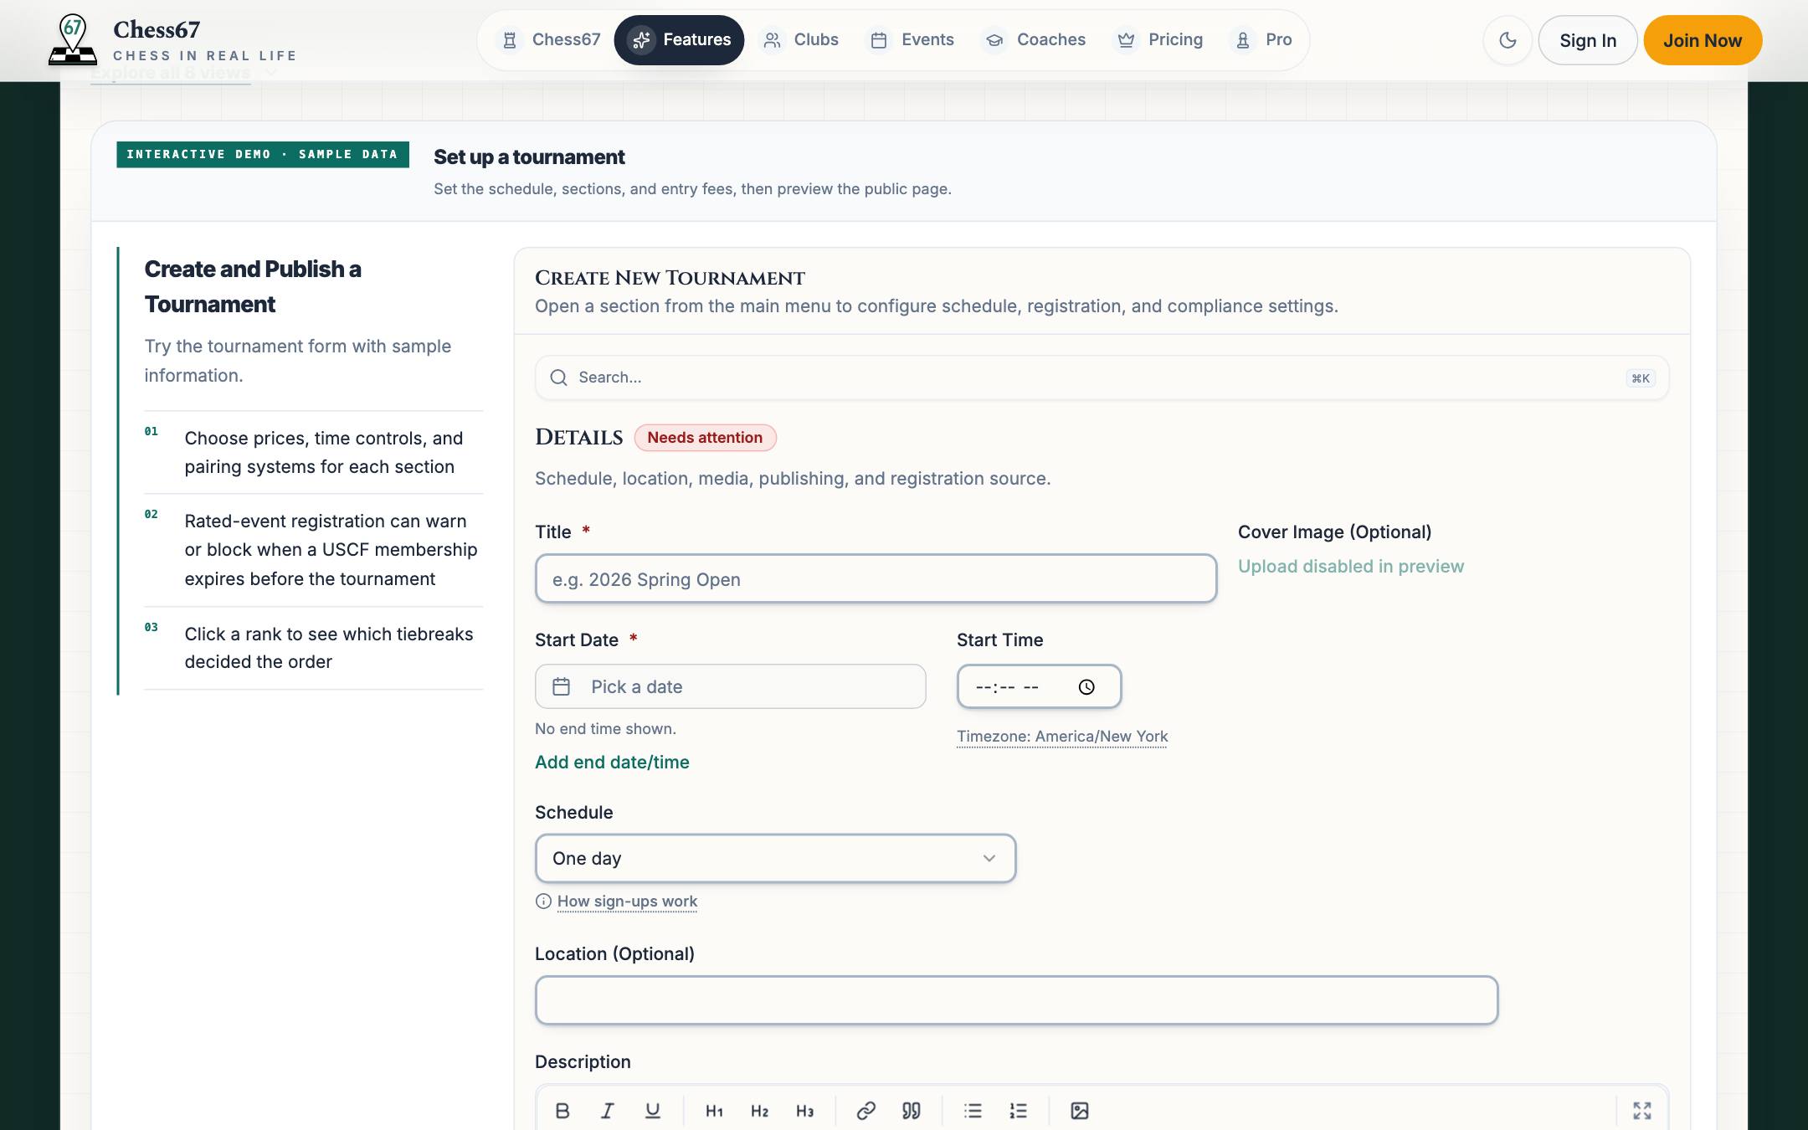1808x1130 pixels.
Task: Open How sign-ups work link
Action: click(627, 901)
